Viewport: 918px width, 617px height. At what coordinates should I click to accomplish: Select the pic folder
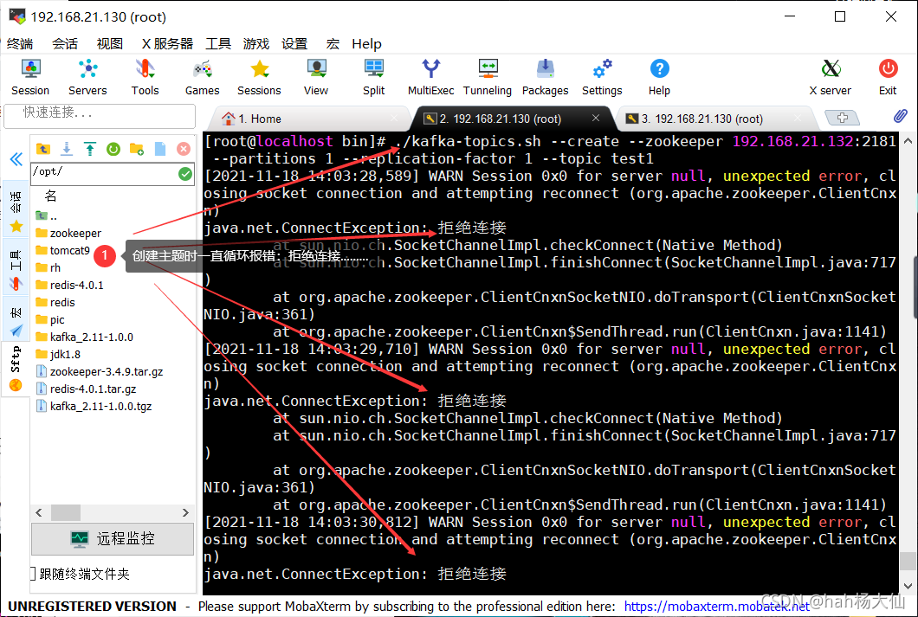pos(49,320)
